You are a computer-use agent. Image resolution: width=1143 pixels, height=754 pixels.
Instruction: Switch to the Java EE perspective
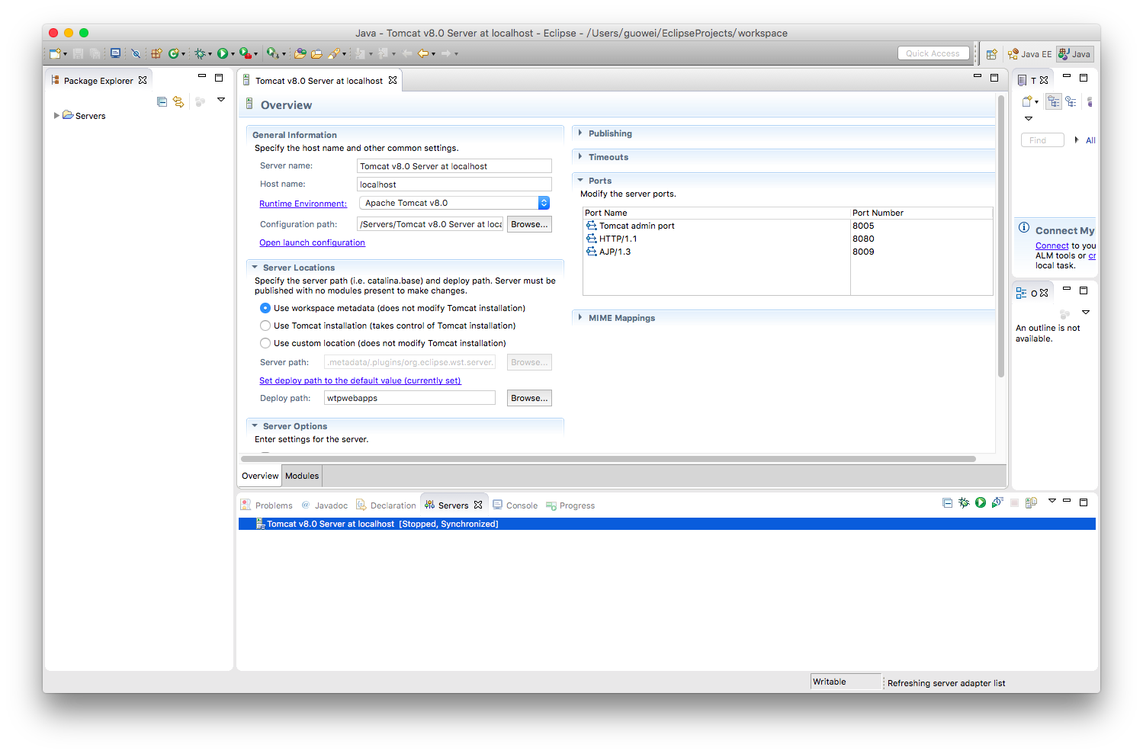[1029, 54]
